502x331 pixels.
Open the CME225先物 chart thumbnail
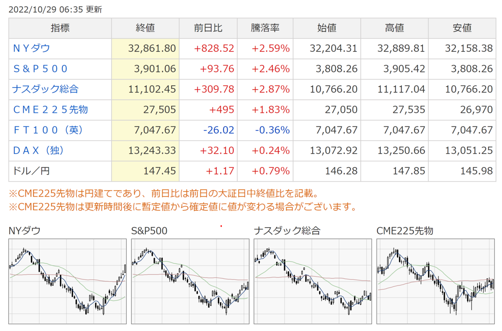coord(435,281)
